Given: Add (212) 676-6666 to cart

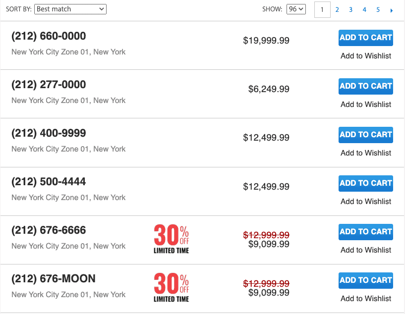Looking at the screenshot, I should pyautogui.click(x=366, y=232).
